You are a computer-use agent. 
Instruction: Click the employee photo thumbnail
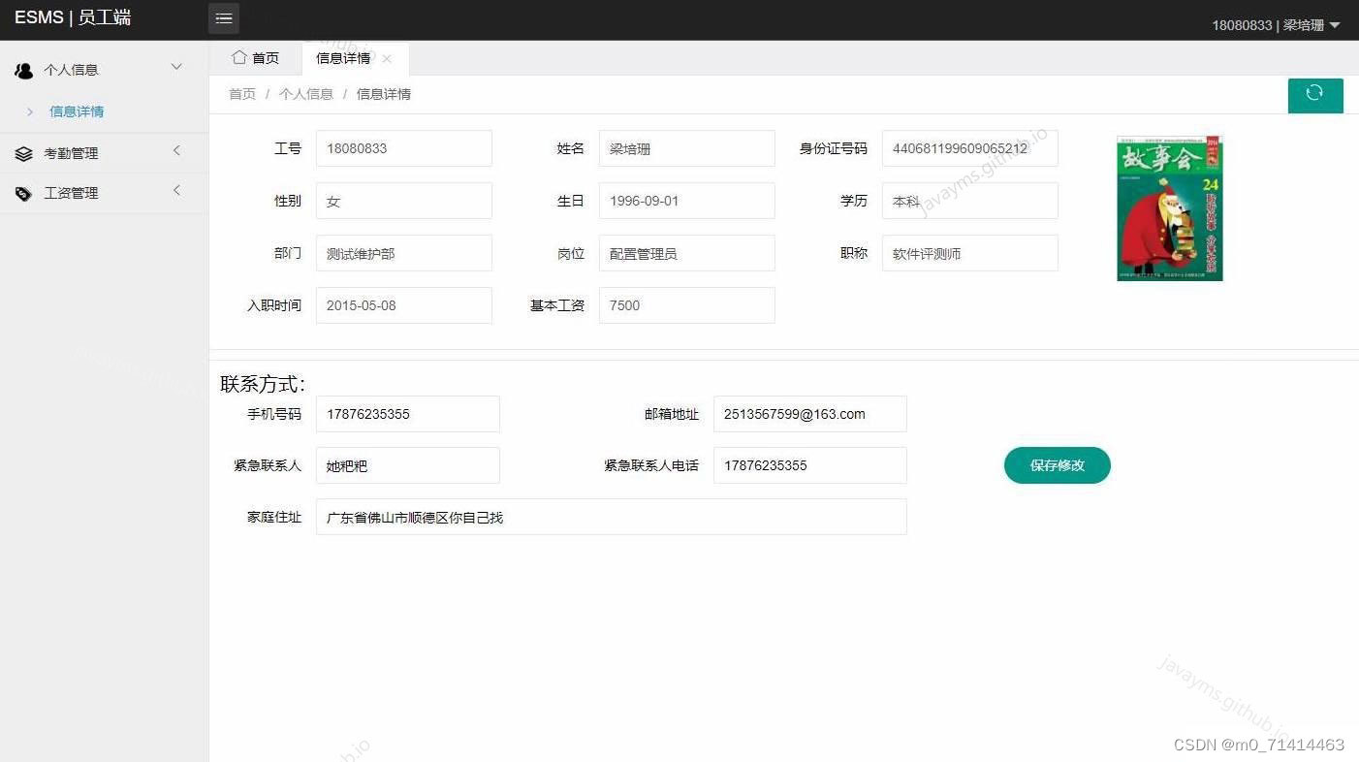point(1169,208)
